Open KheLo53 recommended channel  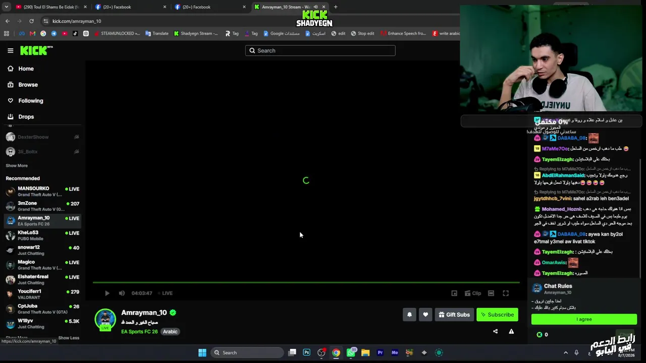[42, 235]
